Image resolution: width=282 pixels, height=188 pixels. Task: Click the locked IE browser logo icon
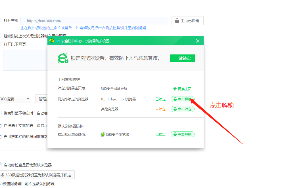click(x=63, y=58)
